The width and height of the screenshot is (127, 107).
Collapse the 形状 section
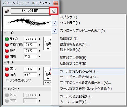[5, 63]
